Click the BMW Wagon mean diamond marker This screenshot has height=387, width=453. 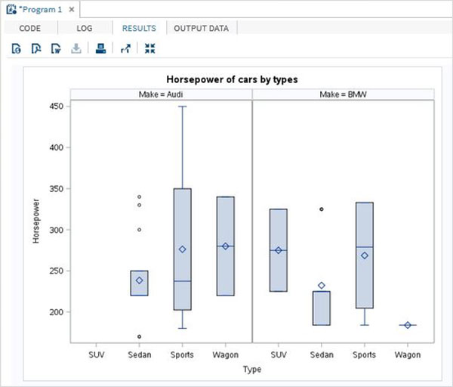(x=408, y=325)
